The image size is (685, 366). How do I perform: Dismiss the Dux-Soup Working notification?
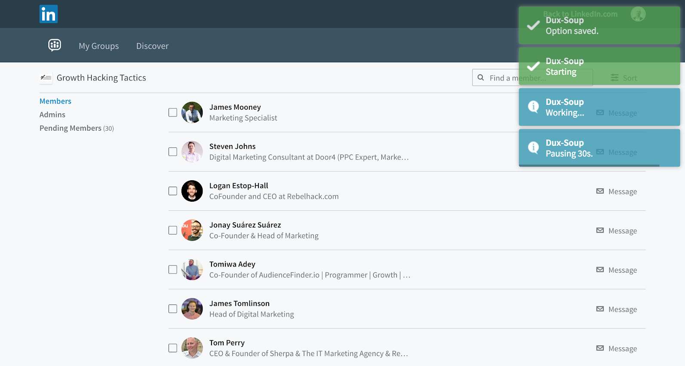pos(599,107)
